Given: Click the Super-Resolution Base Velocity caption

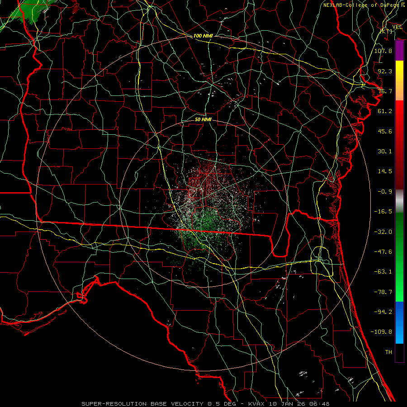Looking at the screenshot, I should tap(205, 404).
